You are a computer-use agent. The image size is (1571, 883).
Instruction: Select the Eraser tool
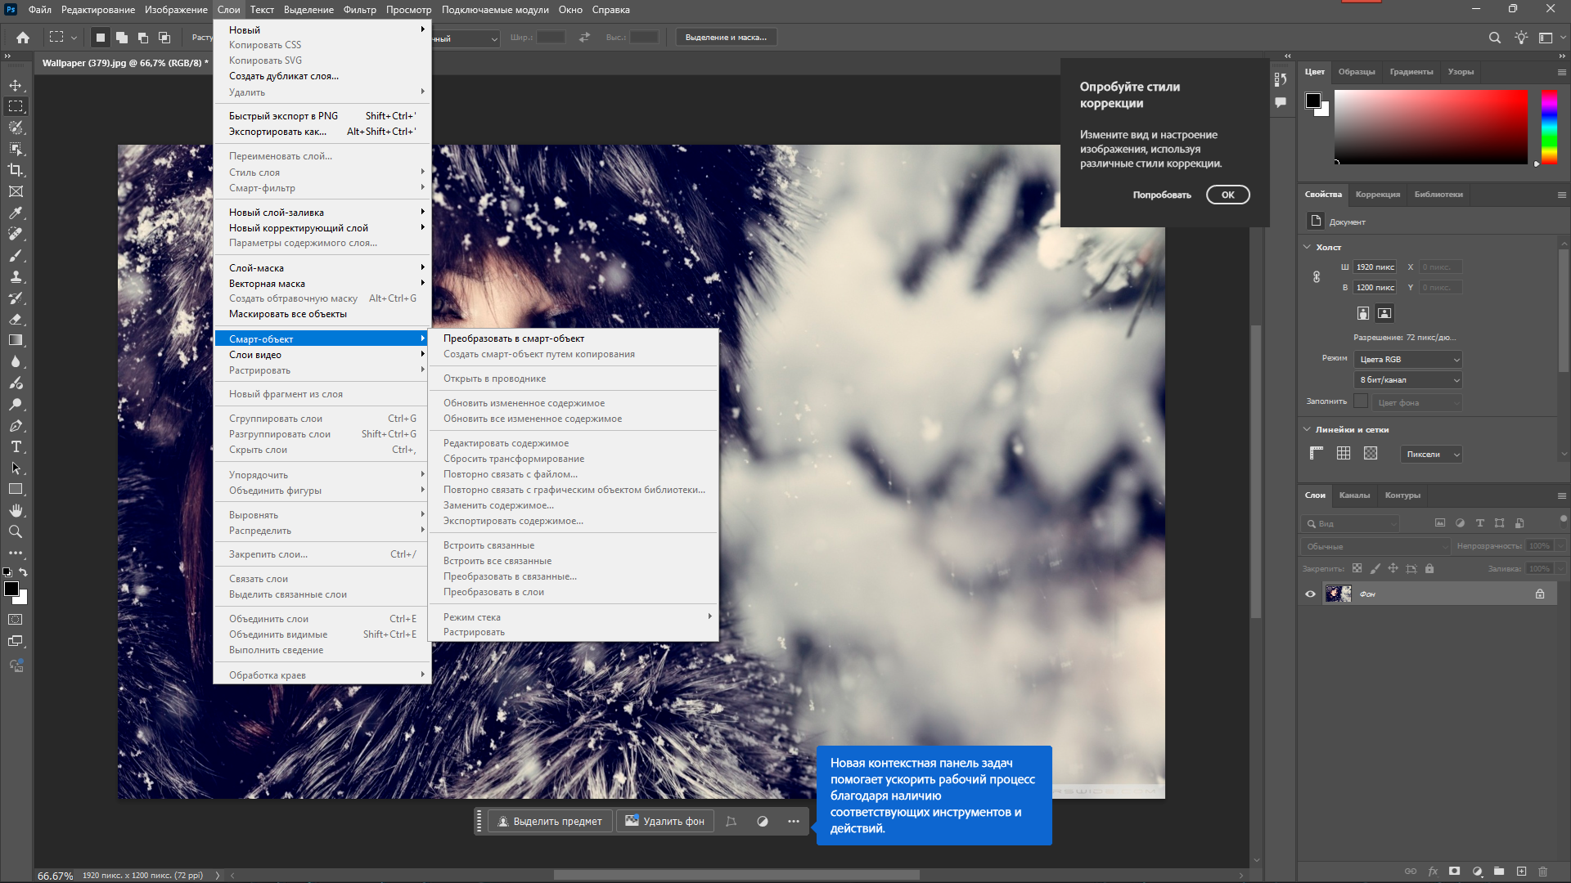click(16, 319)
